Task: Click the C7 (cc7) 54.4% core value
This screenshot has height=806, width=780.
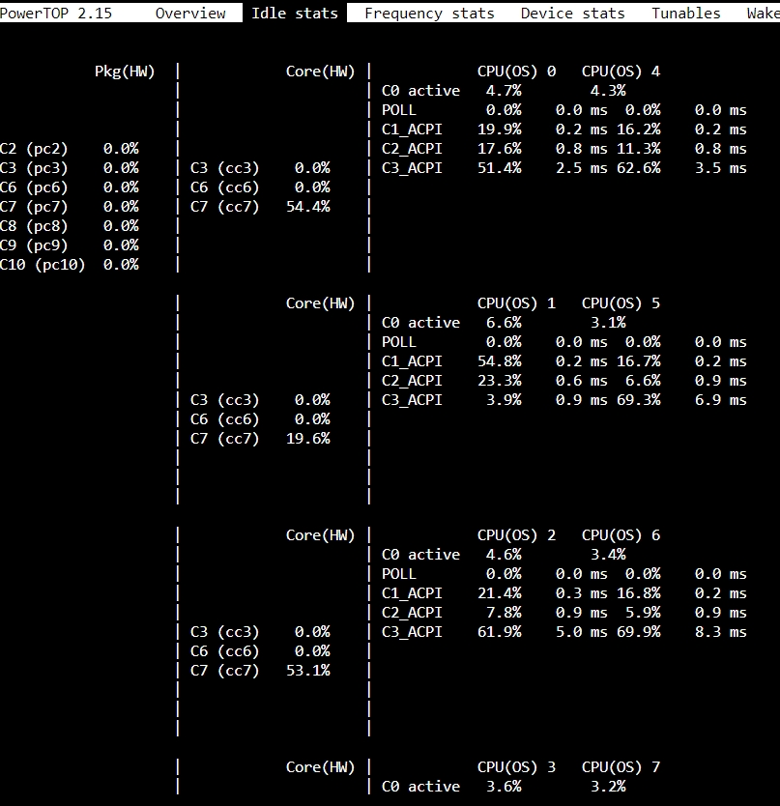Action: point(308,207)
